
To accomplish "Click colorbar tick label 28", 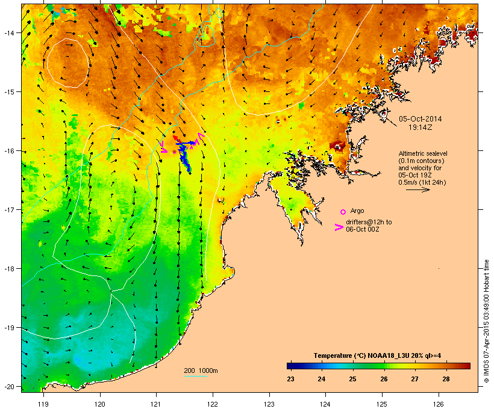I will click(x=446, y=379).
